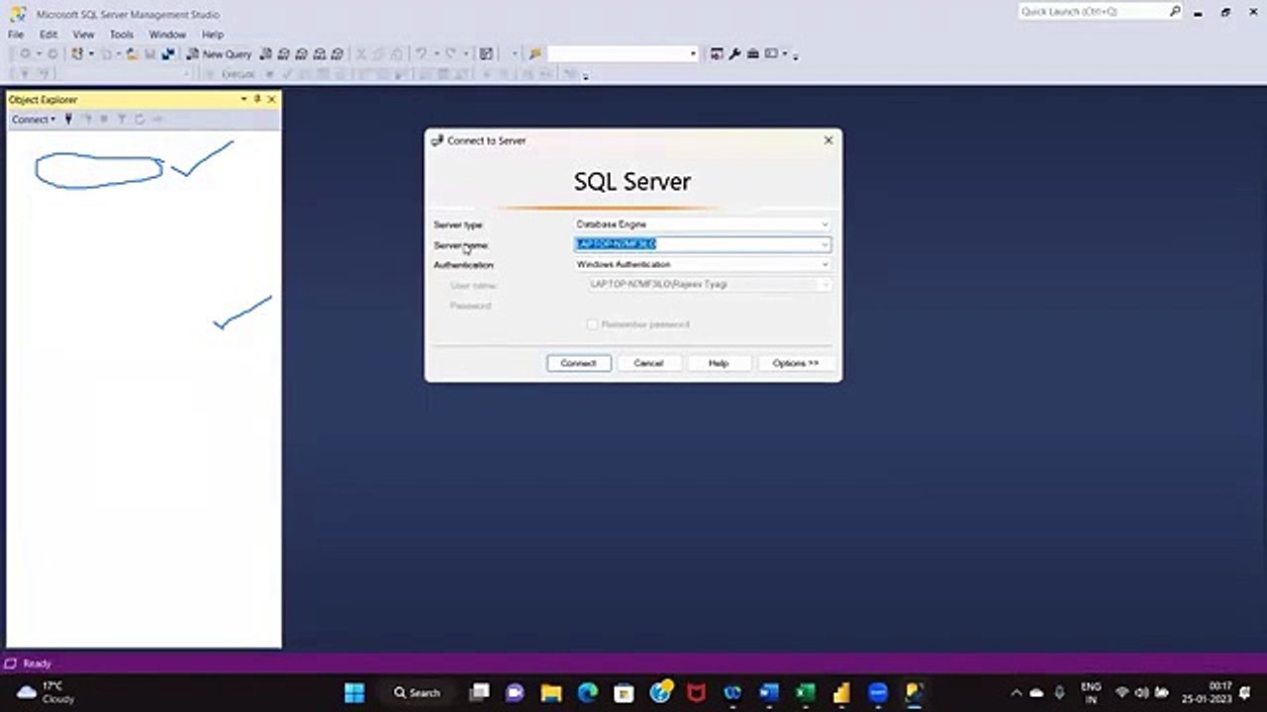Click the Quick Launch magnifier icon
This screenshot has height=712, width=1267.
(1175, 12)
